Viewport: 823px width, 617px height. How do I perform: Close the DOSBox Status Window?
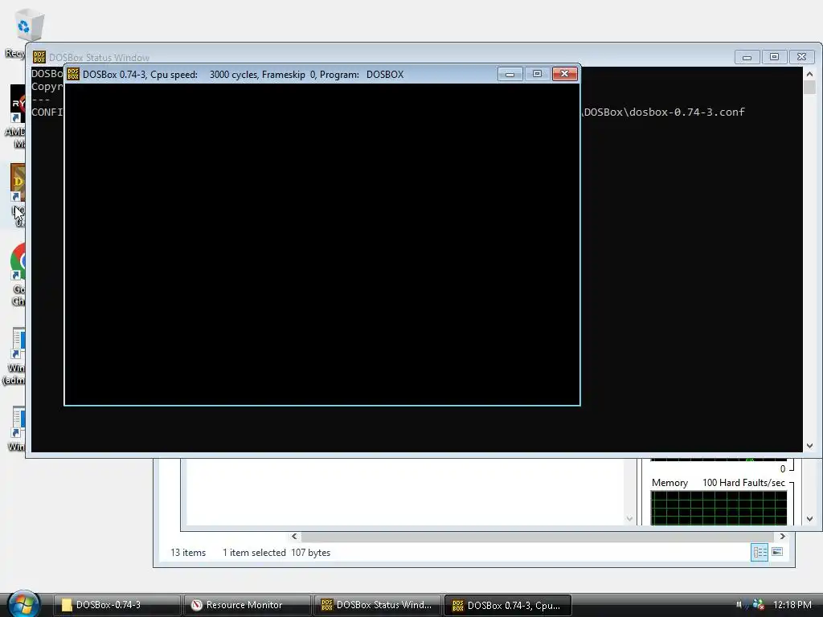801,57
